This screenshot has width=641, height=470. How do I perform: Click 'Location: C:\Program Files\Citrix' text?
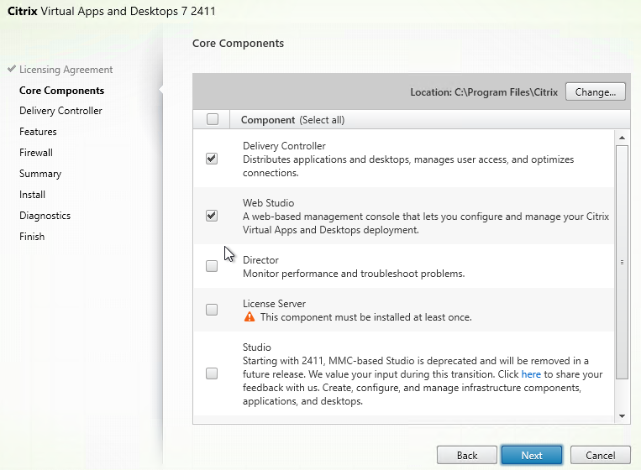pyautogui.click(x=484, y=92)
